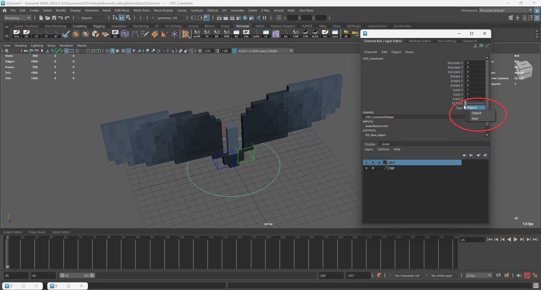Switch to the Rigging shelf tab
The image size is (541, 290).
click(99, 26)
